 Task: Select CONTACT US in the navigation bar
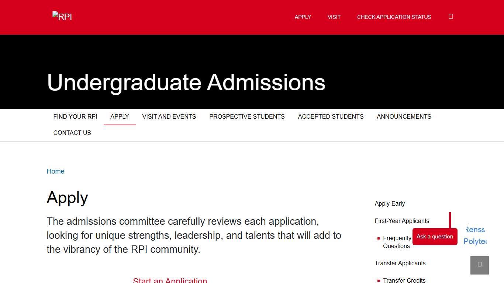[72, 133]
